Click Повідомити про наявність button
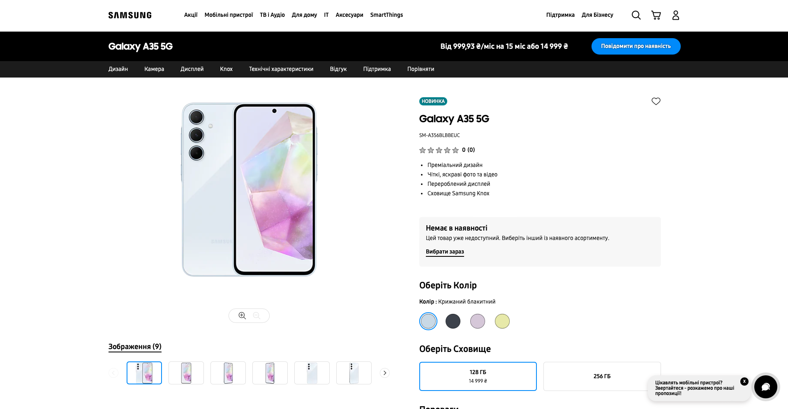788x409 pixels. click(636, 46)
